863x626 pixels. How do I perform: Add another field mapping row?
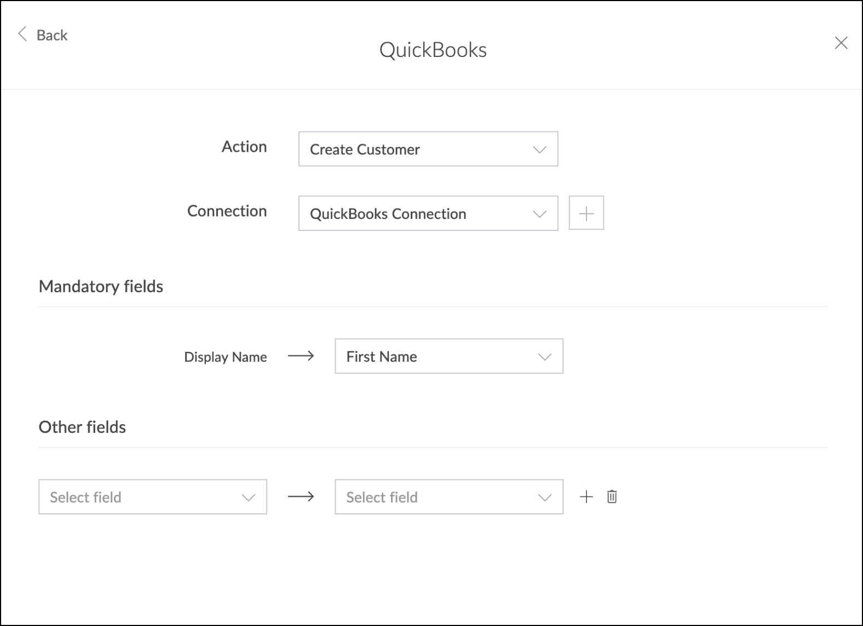click(586, 496)
